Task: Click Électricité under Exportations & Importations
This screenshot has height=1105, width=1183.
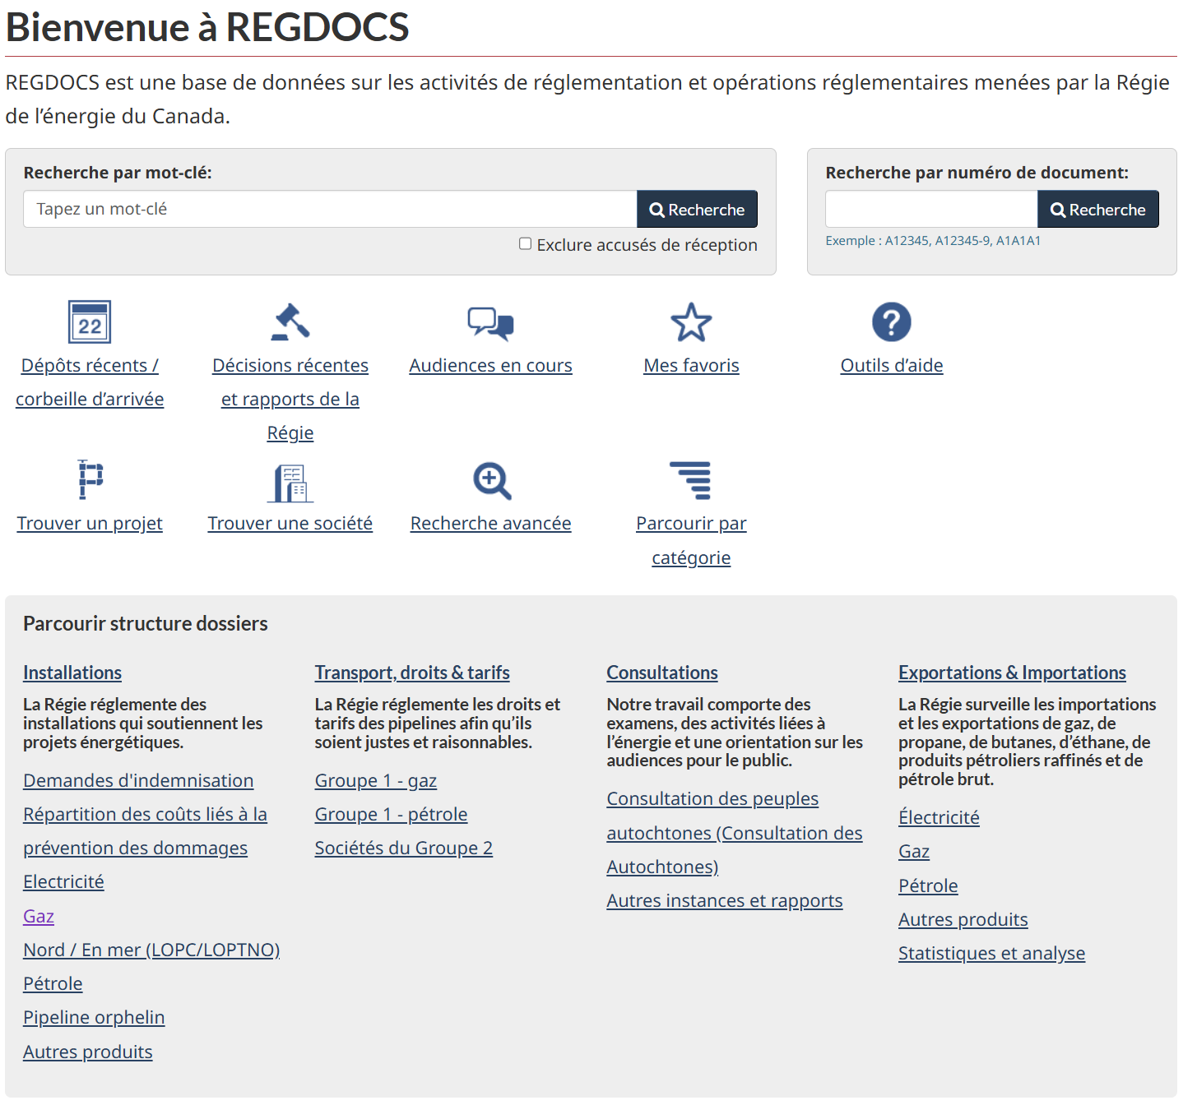Action: click(x=939, y=817)
